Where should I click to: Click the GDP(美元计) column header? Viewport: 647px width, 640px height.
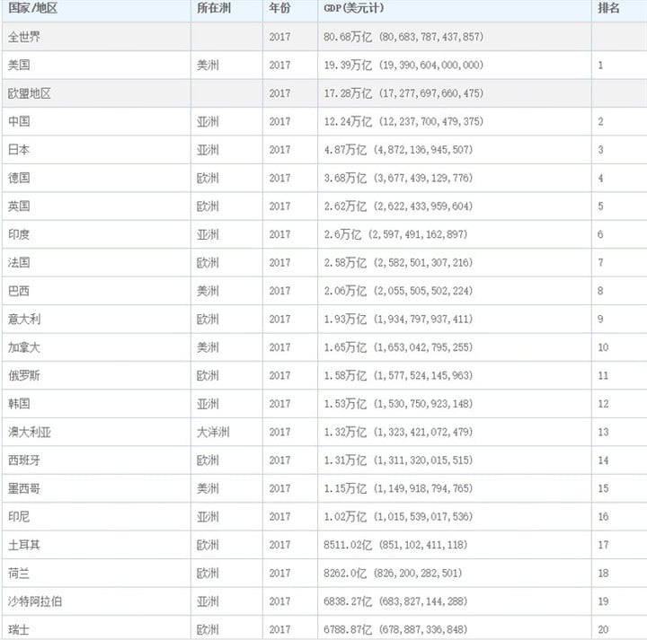354,8
